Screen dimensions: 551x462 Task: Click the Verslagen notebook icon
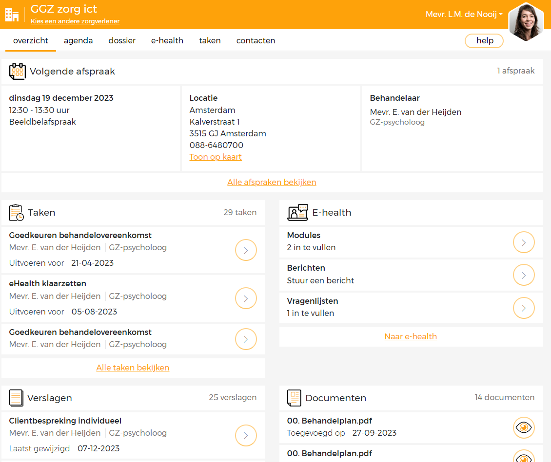pos(16,398)
